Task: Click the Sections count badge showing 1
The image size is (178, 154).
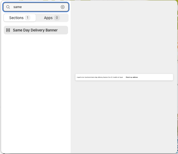Action: tap(27, 18)
